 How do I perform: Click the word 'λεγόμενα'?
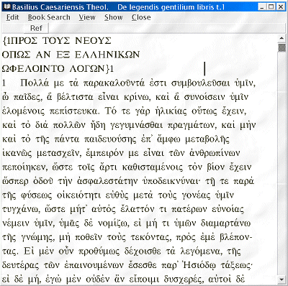[200, 252]
